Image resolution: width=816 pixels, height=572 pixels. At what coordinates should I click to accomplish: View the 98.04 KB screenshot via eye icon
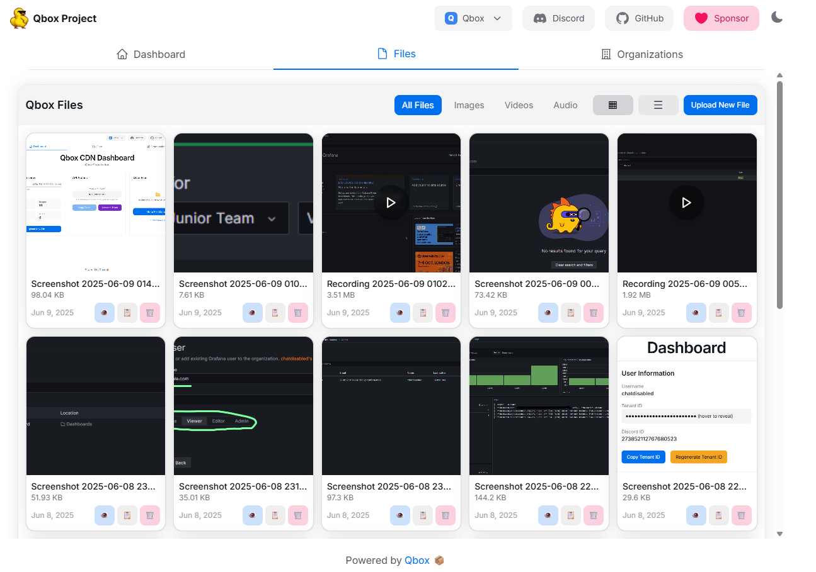pyautogui.click(x=105, y=313)
